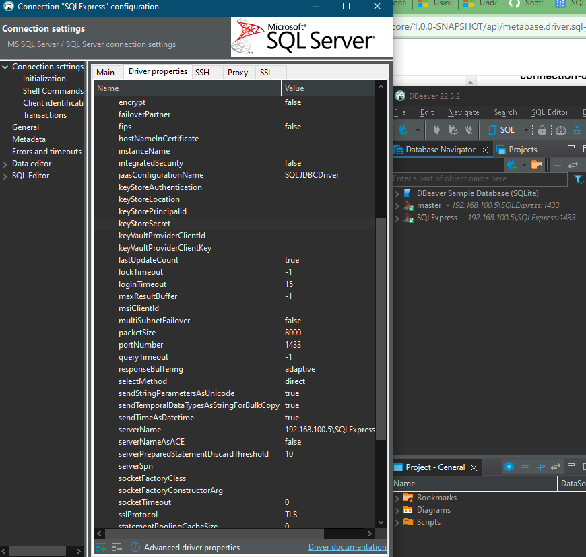This screenshot has height=557, width=586.
Task: Open the dashboard gauge icon in DBeaver toolbar
Action: coord(561,130)
